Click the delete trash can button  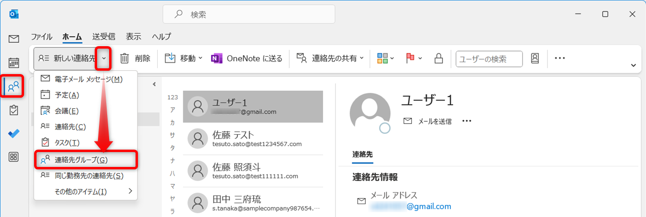135,58
